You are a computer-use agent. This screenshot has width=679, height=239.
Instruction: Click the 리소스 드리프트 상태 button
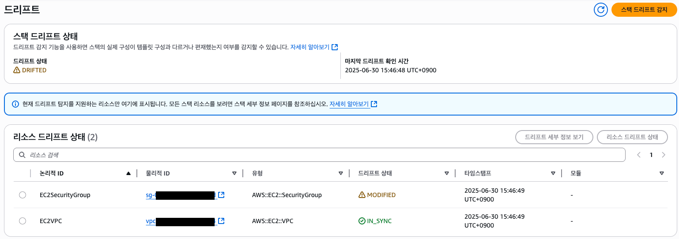tap(632, 137)
